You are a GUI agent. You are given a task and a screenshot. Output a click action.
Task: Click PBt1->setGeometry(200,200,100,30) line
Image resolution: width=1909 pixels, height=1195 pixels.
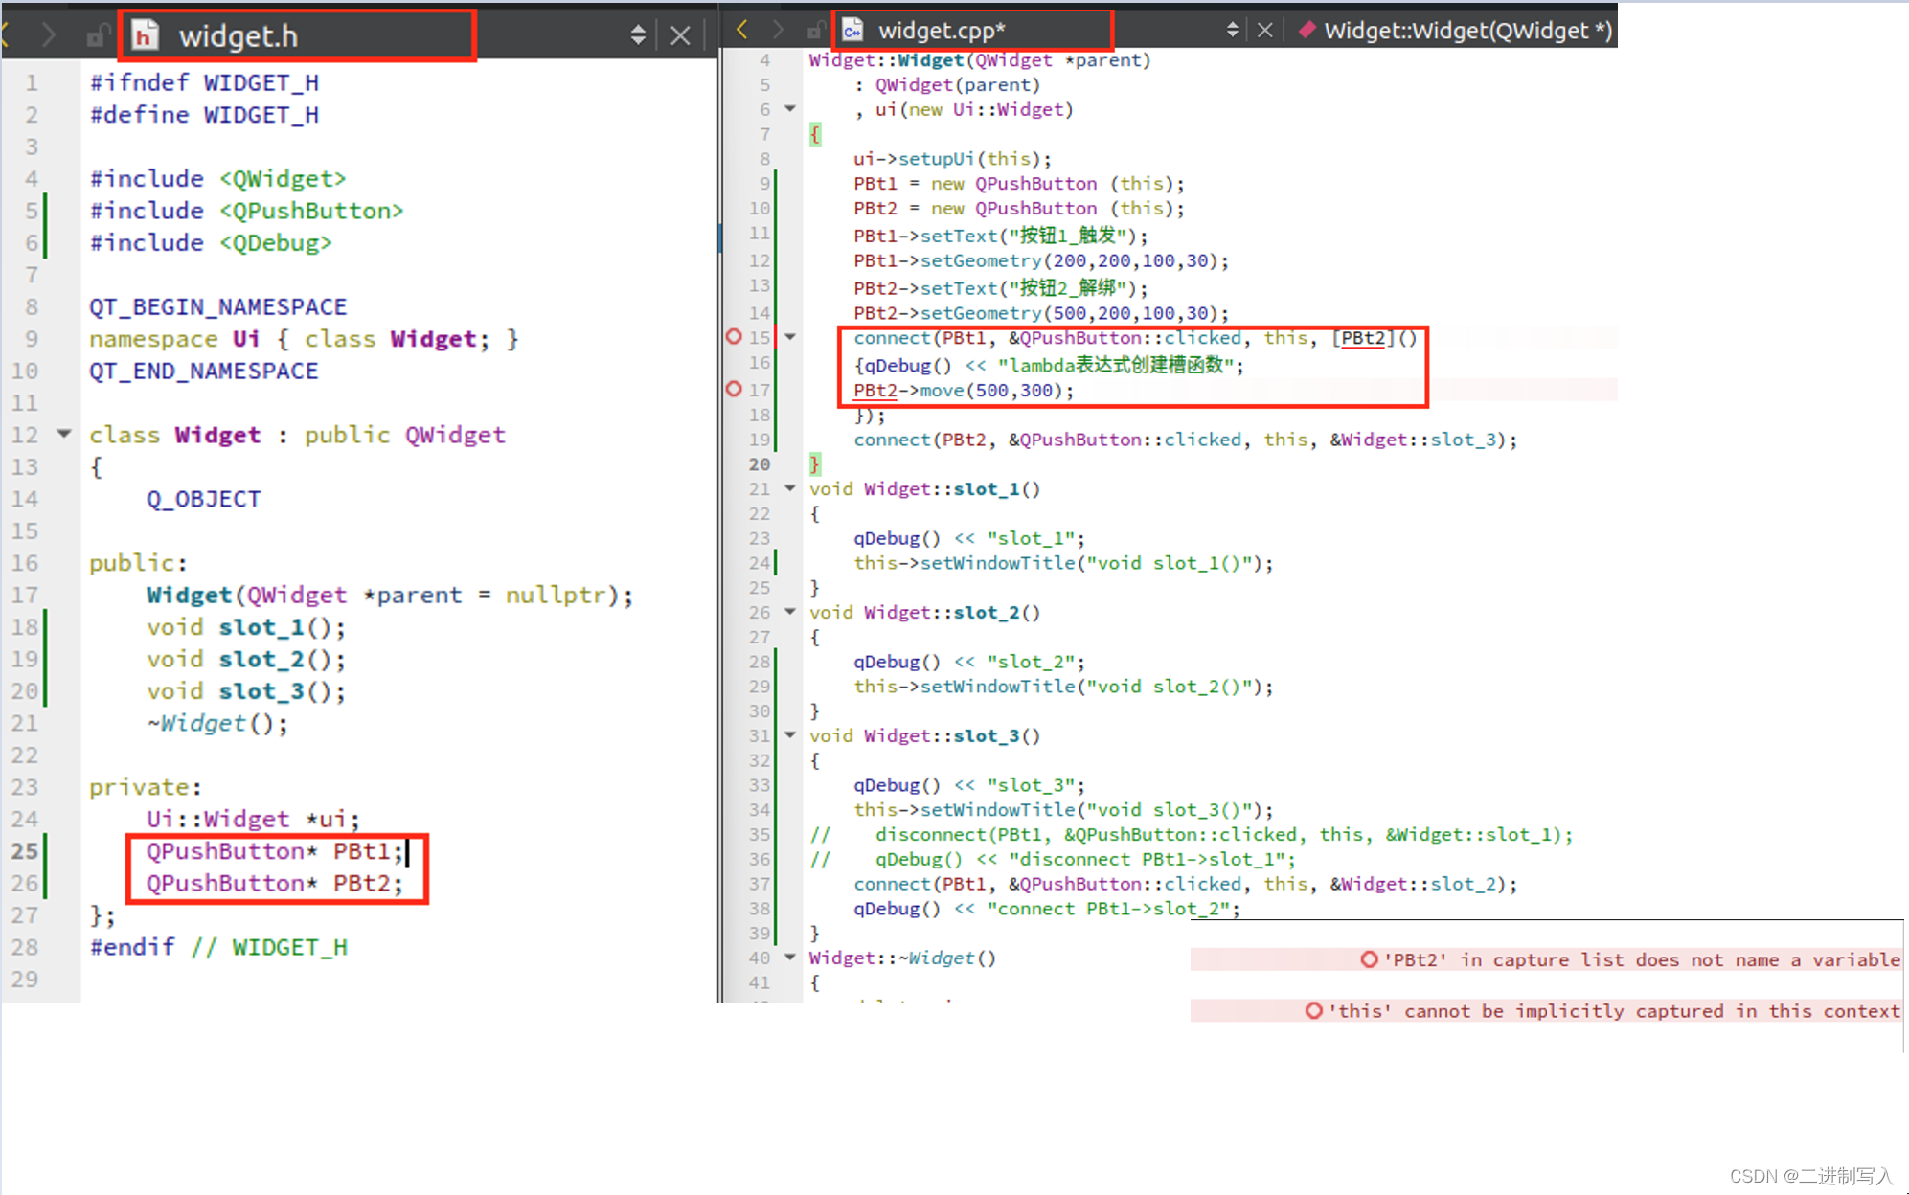1041,260
